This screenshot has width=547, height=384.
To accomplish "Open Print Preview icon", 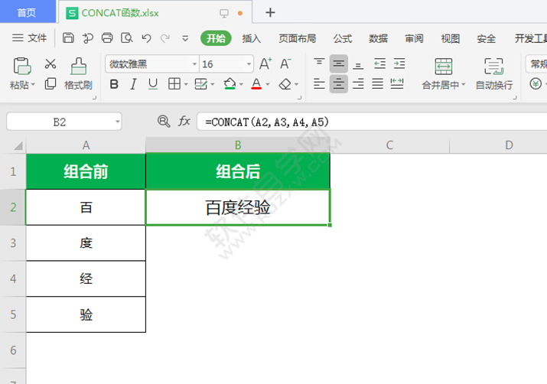I will coord(127,37).
